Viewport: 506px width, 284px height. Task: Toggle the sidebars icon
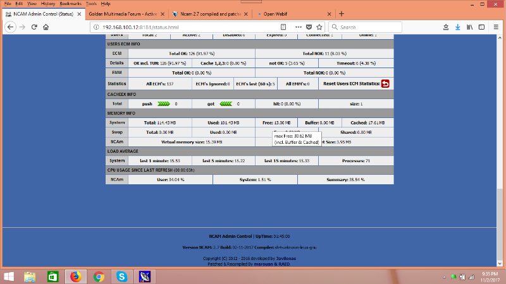481,27
